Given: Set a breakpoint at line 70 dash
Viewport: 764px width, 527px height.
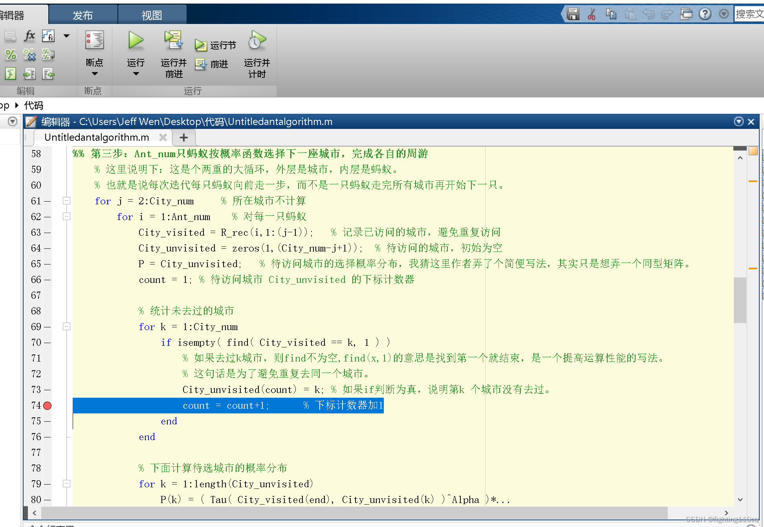Looking at the screenshot, I should (47, 343).
